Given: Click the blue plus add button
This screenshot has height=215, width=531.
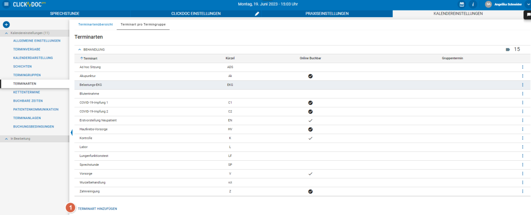Looking at the screenshot, I should point(6,24).
